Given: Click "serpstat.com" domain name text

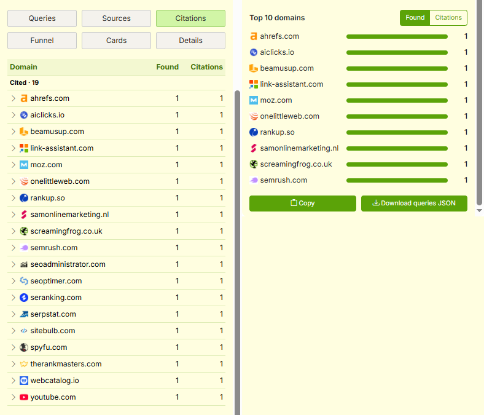Looking at the screenshot, I should (x=53, y=314).
